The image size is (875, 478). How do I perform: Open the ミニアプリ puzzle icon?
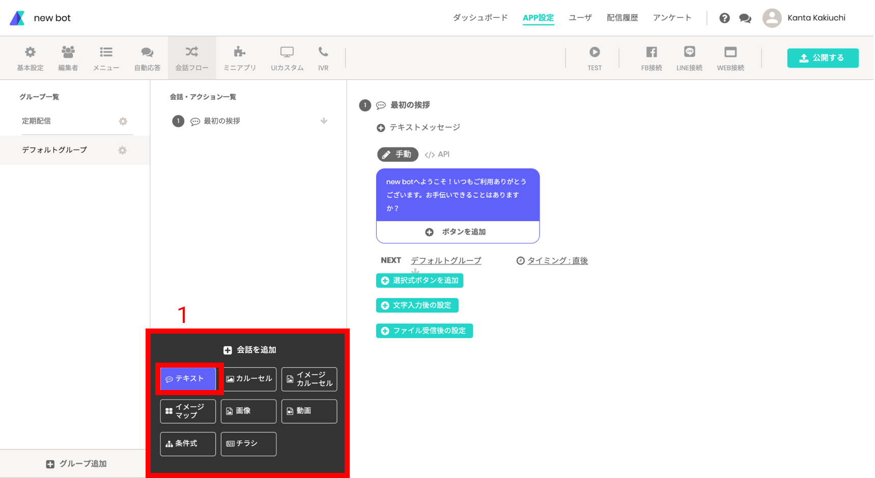240,52
